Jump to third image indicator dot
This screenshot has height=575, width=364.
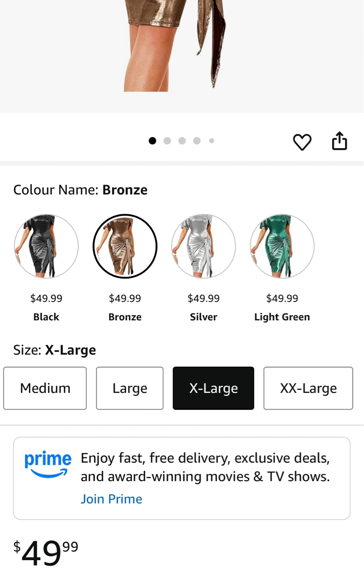[x=182, y=141]
